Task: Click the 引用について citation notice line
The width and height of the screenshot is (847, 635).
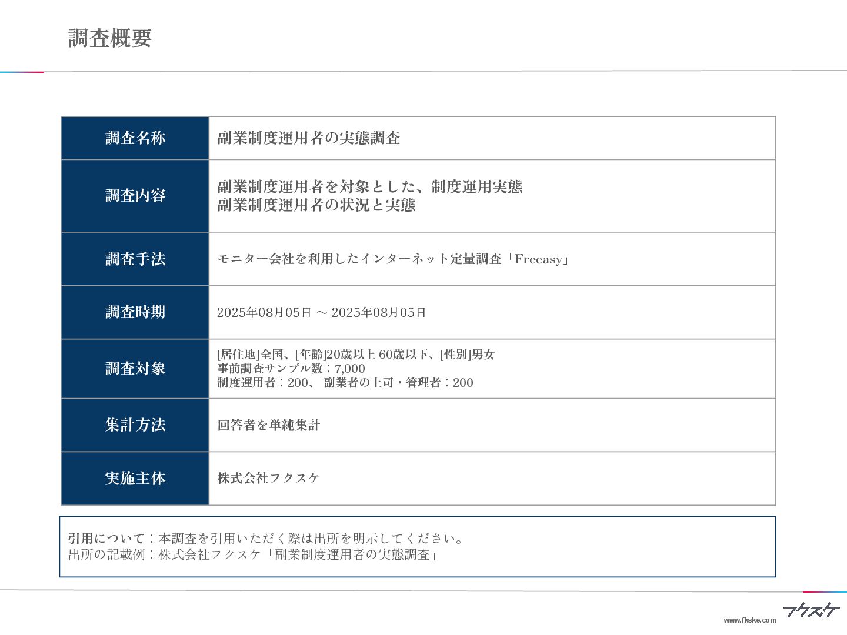Action: (266, 539)
